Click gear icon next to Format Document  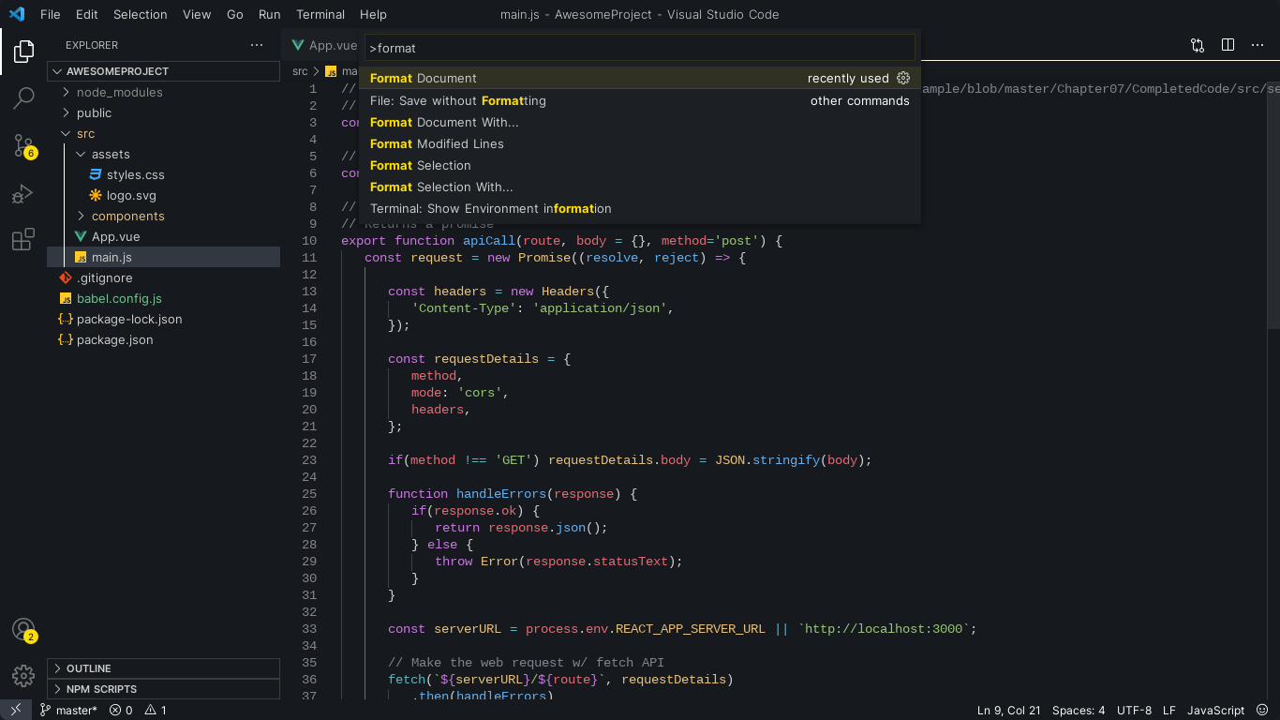point(903,78)
